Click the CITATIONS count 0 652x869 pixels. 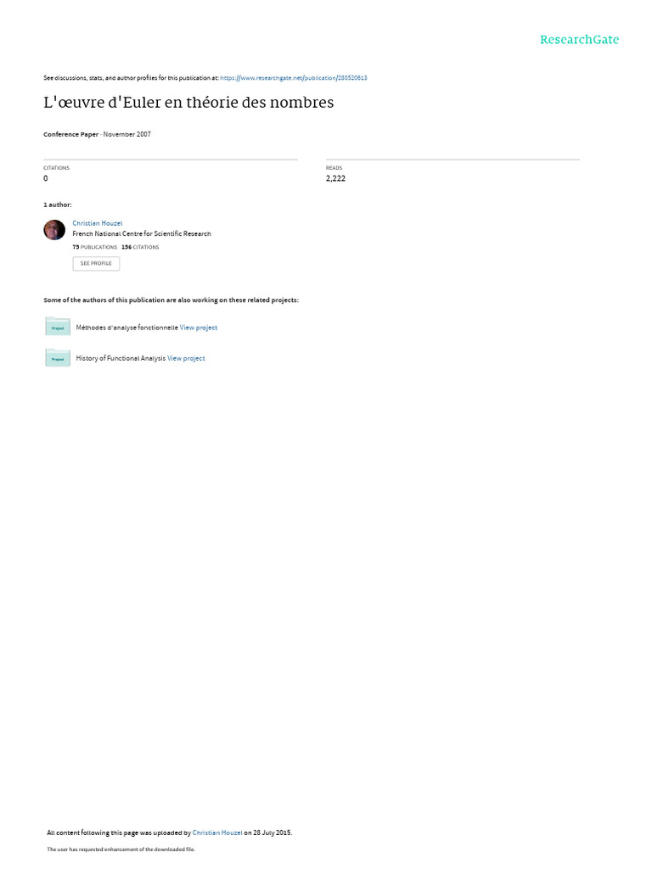tap(46, 178)
